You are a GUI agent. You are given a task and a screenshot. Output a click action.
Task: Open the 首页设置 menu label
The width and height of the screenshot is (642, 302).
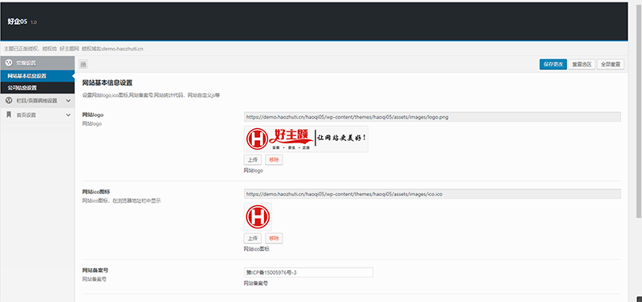26,115
